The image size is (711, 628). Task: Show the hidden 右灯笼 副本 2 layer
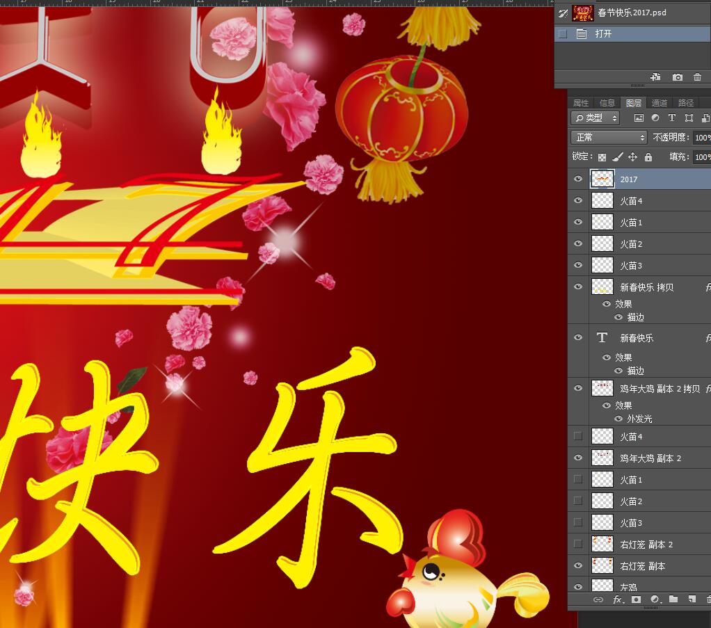[x=578, y=544]
